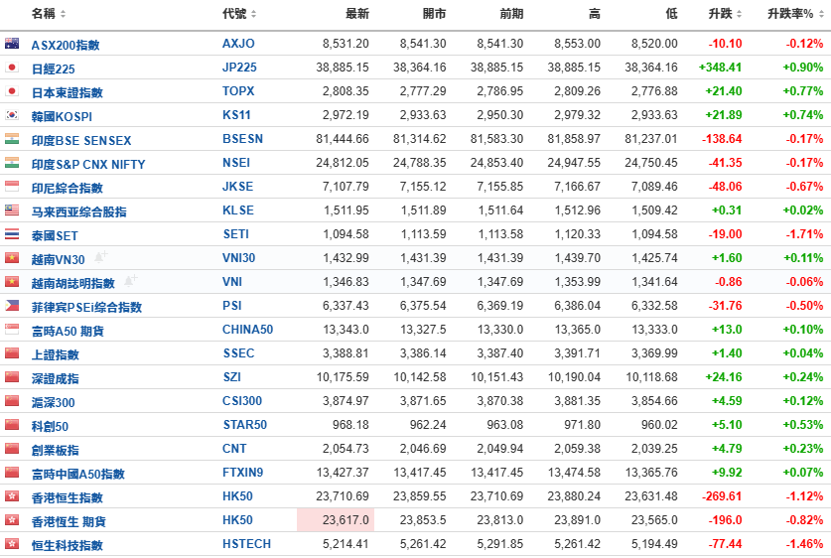Open the 深證成指 link
Image resolution: width=831 pixels, height=558 pixels.
pos(56,379)
